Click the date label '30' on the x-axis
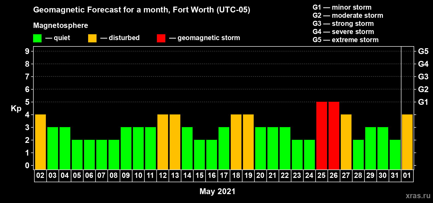This screenshot has width=433, height=203. pyautogui.click(x=383, y=175)
